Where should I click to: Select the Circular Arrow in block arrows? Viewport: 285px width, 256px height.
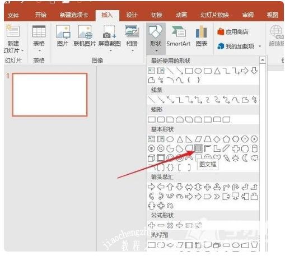pos(170,206)
